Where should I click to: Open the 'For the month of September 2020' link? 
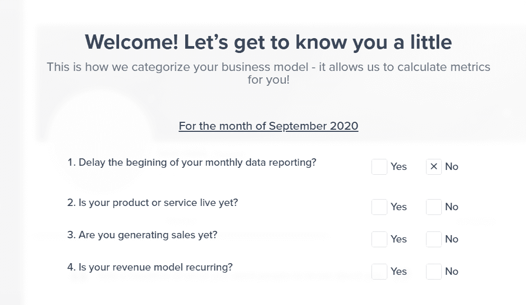click(x=268, y=126)
